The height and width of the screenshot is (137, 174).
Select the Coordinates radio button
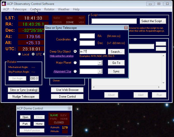click(75, 39)
